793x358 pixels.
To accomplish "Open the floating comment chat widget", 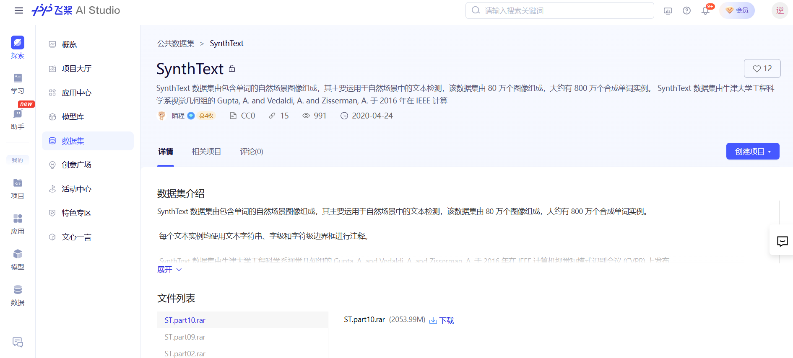I will point(782,241).
